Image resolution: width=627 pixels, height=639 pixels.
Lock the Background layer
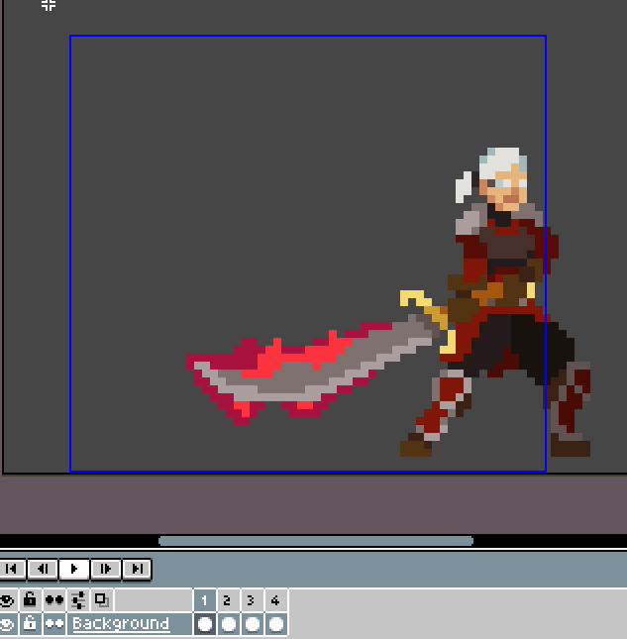30,624
